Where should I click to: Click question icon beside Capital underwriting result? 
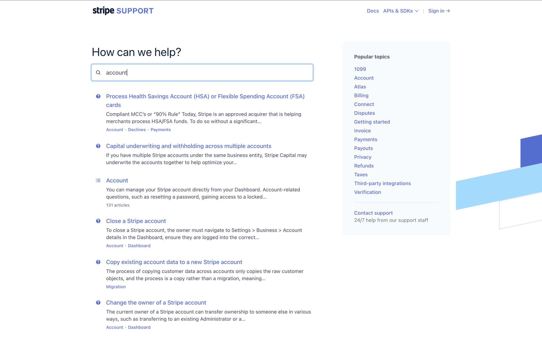[98, 146]
